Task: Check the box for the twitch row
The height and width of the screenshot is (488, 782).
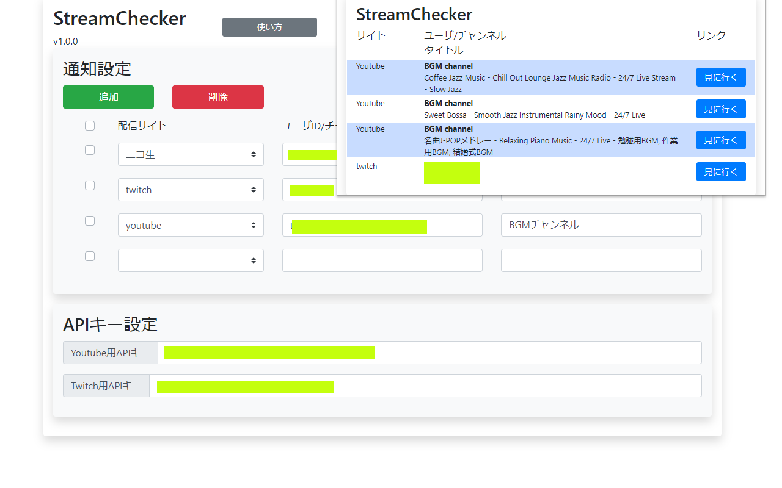Action: [x=90, y=185]
